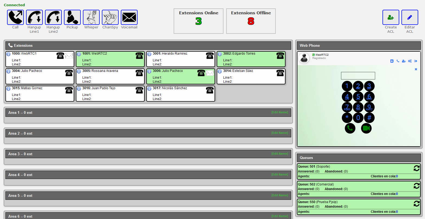Open the Editar ACL pencil icon
425x219 pixels.
coord(410,18)
